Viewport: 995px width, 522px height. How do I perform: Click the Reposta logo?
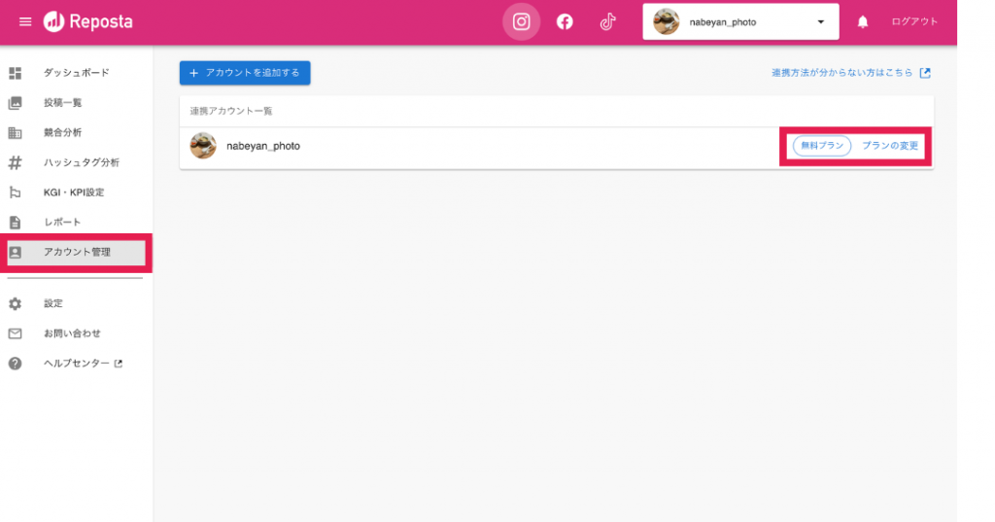tap(88, 22)
